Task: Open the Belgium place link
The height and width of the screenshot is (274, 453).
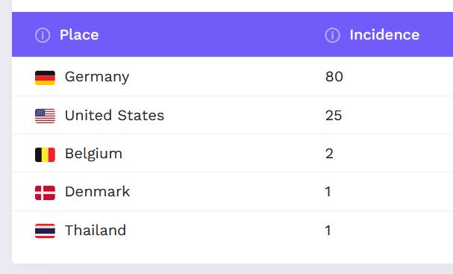Action: click(93, 154)
